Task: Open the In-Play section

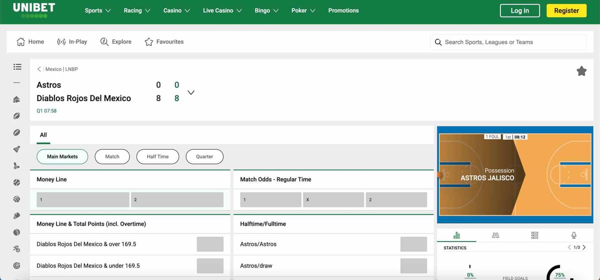Action: 72,42
